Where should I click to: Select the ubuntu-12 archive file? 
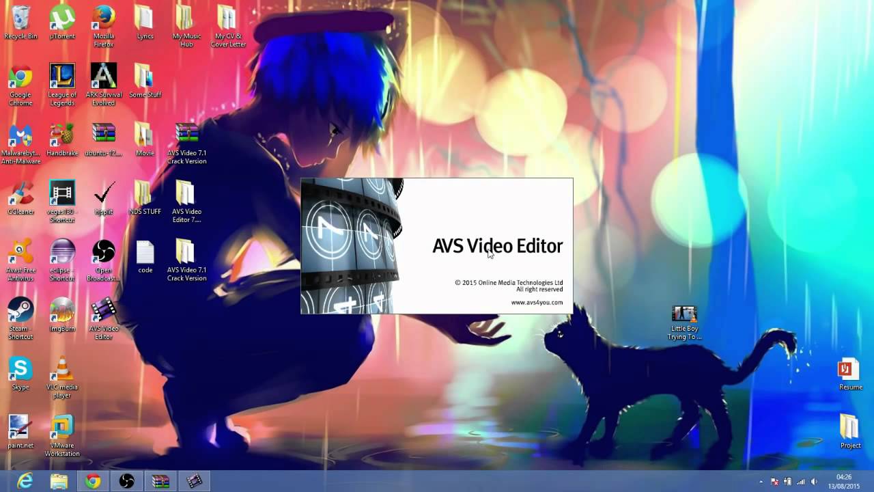[x=104, y=140]
